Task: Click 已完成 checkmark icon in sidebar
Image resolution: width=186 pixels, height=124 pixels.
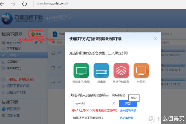Action: [3, 55]
